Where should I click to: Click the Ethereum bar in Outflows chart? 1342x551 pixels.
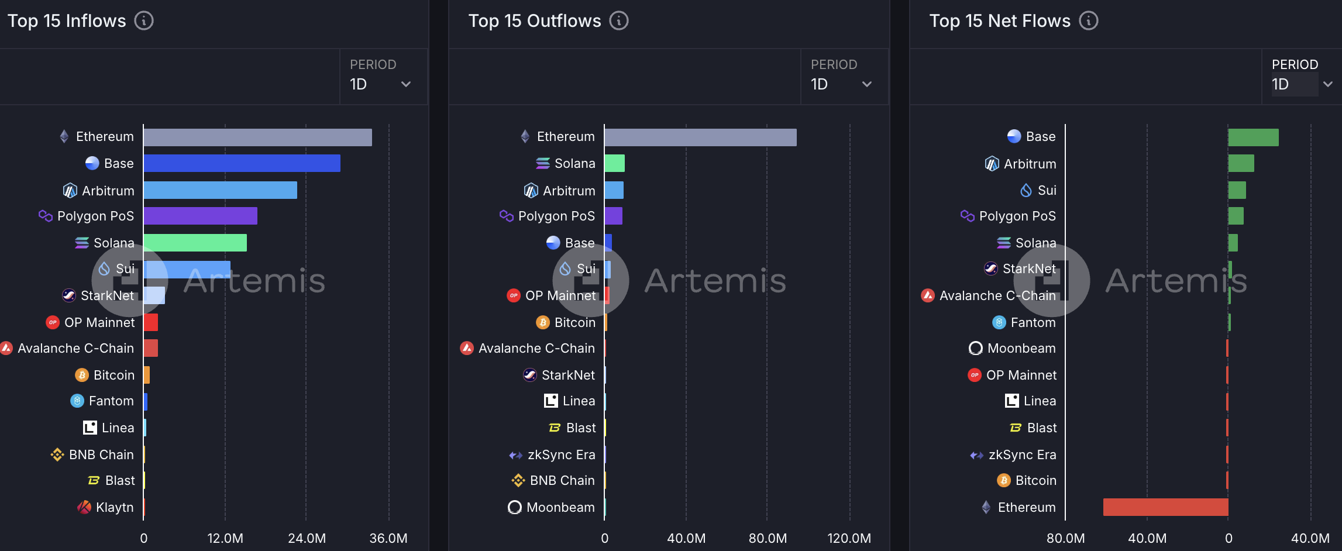700,137
